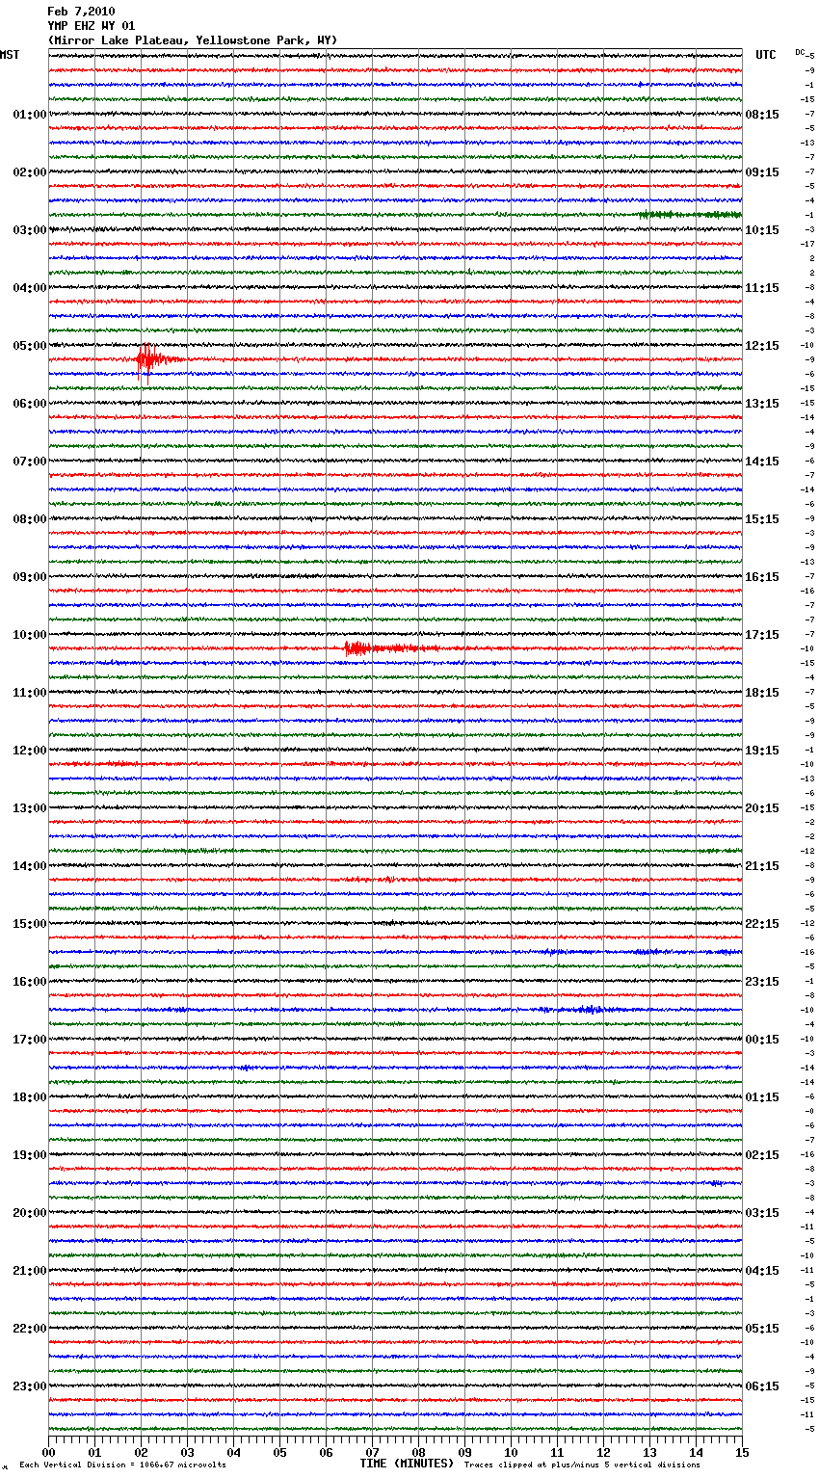
Task: Click the 02:15 UTC time label
Action: (762, 1155)
